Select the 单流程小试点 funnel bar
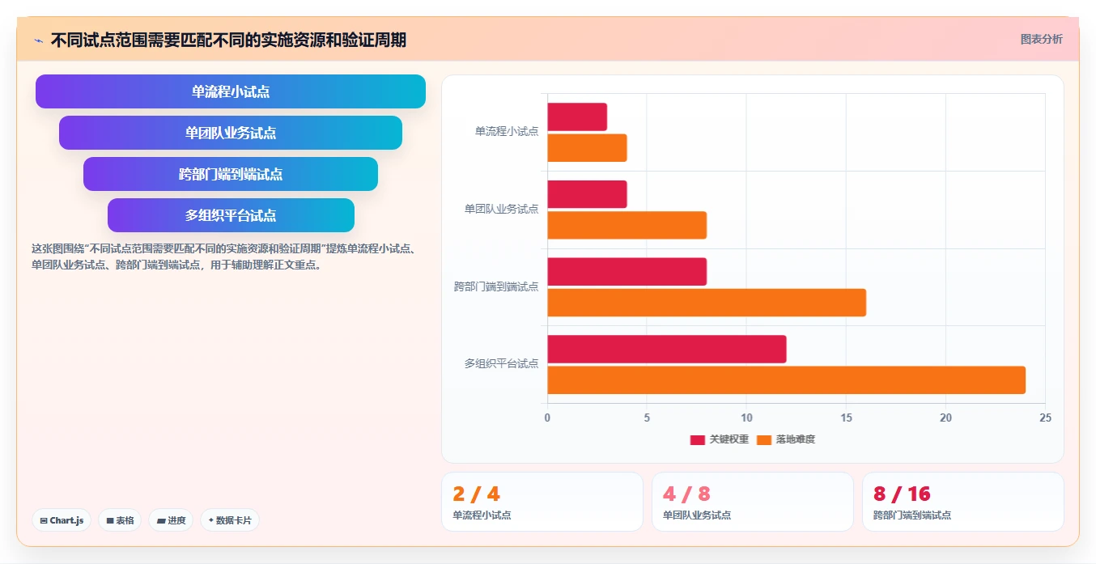The height and width of the screenshot is (564, 1096). [231, 91]
